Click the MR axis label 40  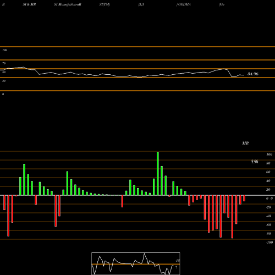(268, 181)
